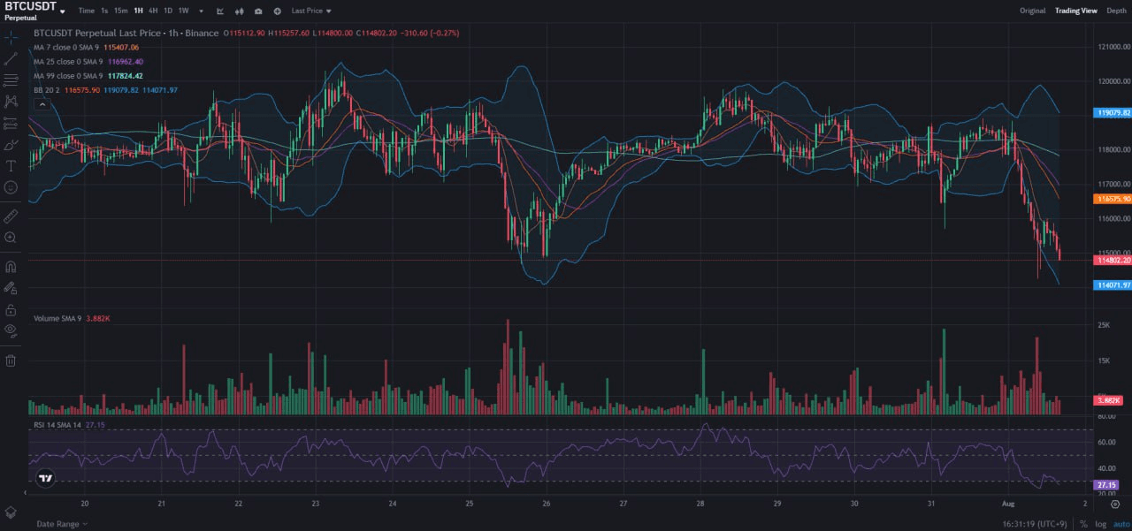This screenshot has width=1132, height=531.
Task: Switch to the 1s interval
Action: coord(104,11)
